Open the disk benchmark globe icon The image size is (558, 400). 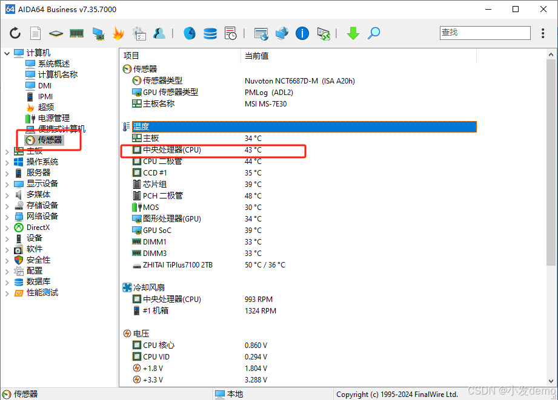coord(189,33)
